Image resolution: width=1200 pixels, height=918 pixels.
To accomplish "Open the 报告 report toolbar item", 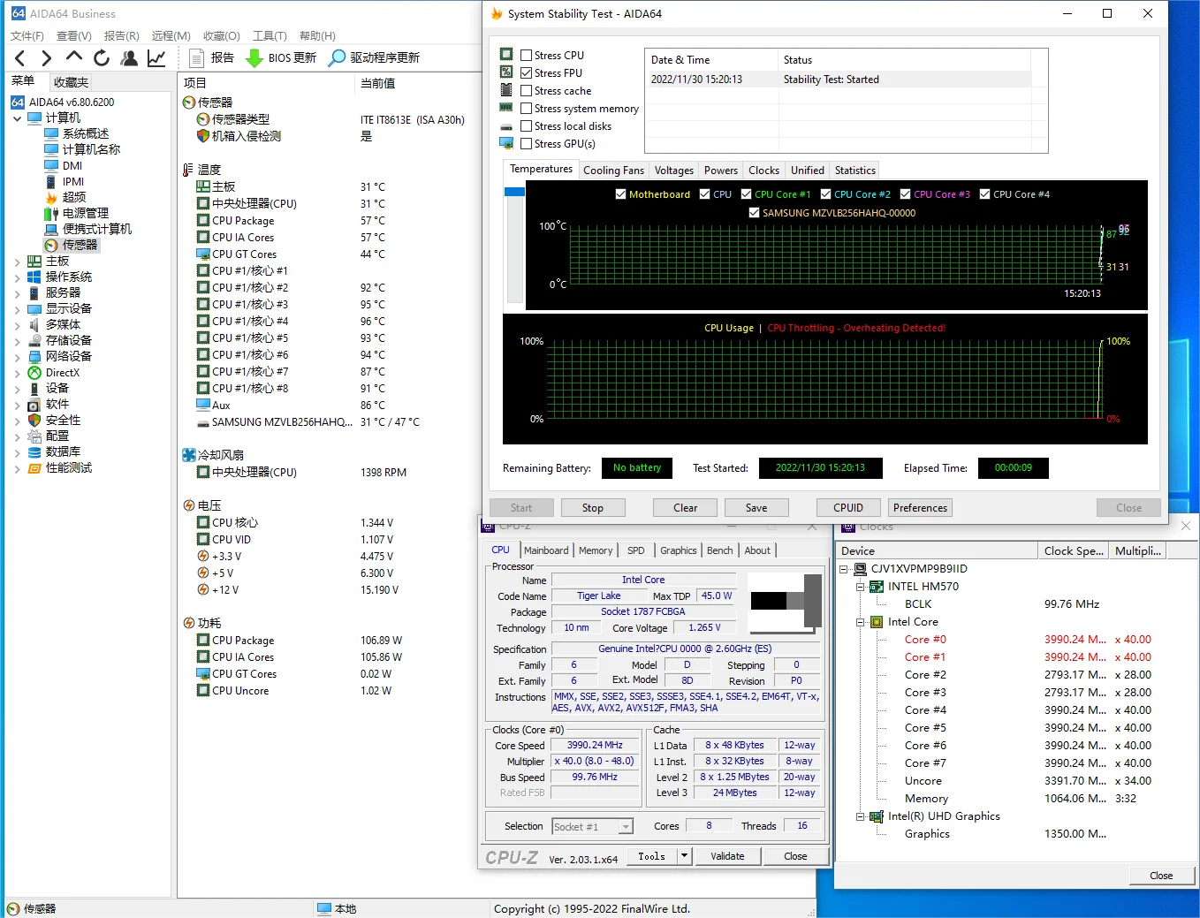I will [x=212, y=58].
